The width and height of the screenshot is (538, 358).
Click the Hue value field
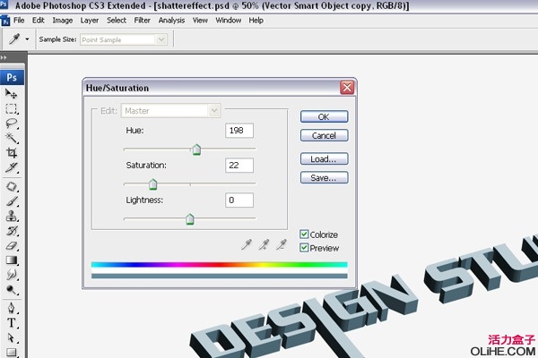pyautogui.click(x=239, y=131)
